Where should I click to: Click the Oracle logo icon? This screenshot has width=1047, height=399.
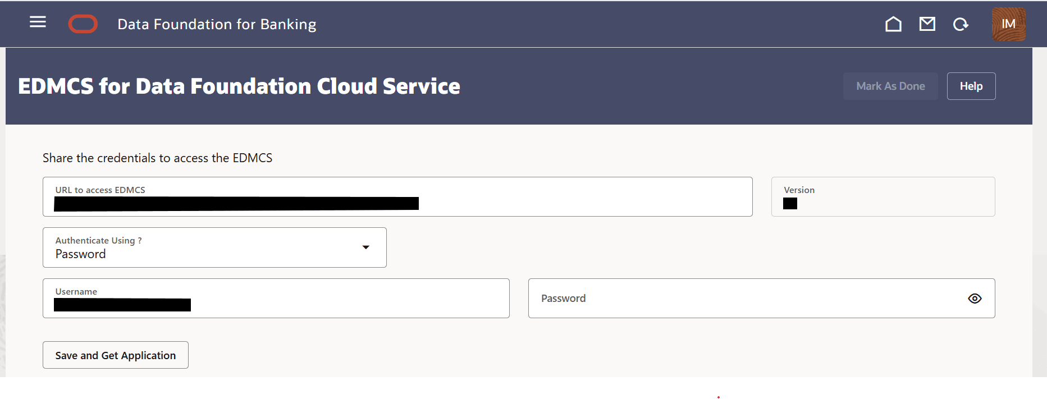point(83,24)
